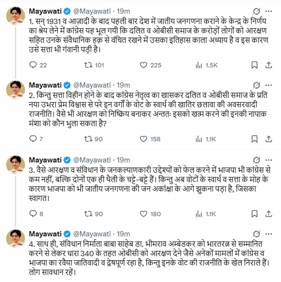The image size is (281, 282).
Task: Open the 19m timestamp of second tweet
Action: click(123, 85)
